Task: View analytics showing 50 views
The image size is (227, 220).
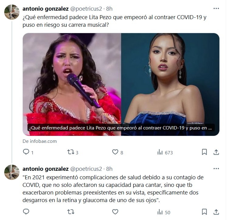Action: point(164,212)
